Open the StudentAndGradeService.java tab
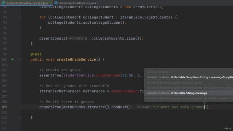 coord(77,3)
